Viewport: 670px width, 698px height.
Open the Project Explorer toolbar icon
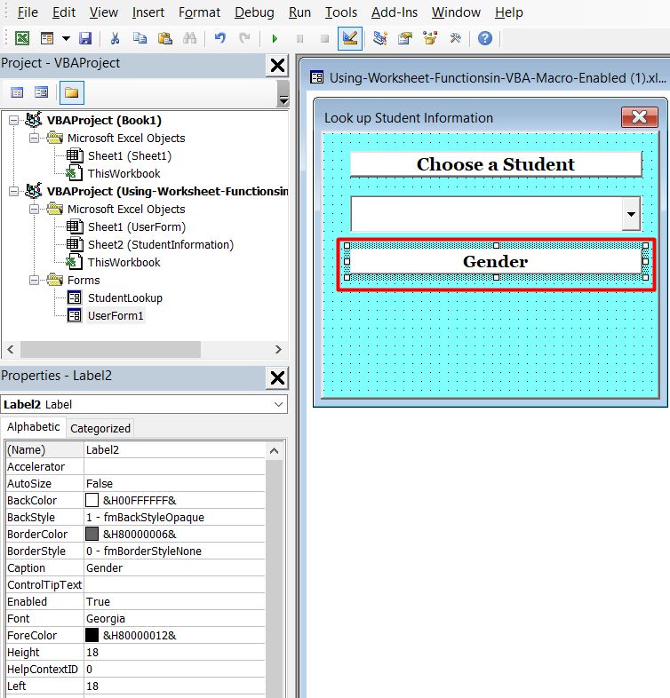tap(380, 39)
